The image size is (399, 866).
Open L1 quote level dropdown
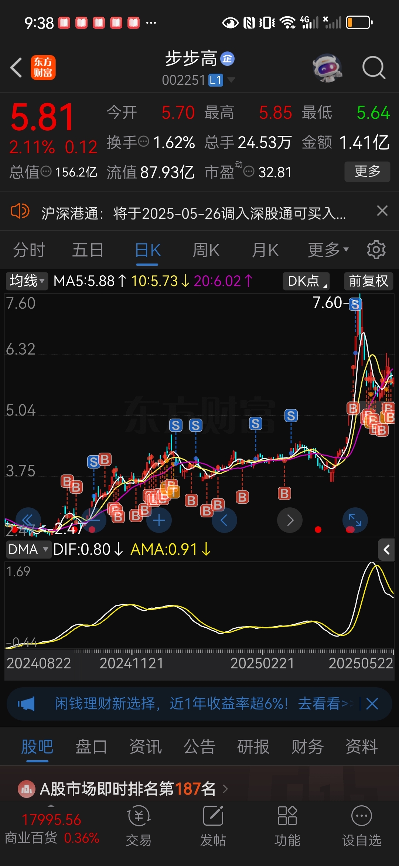click(222, 80)
